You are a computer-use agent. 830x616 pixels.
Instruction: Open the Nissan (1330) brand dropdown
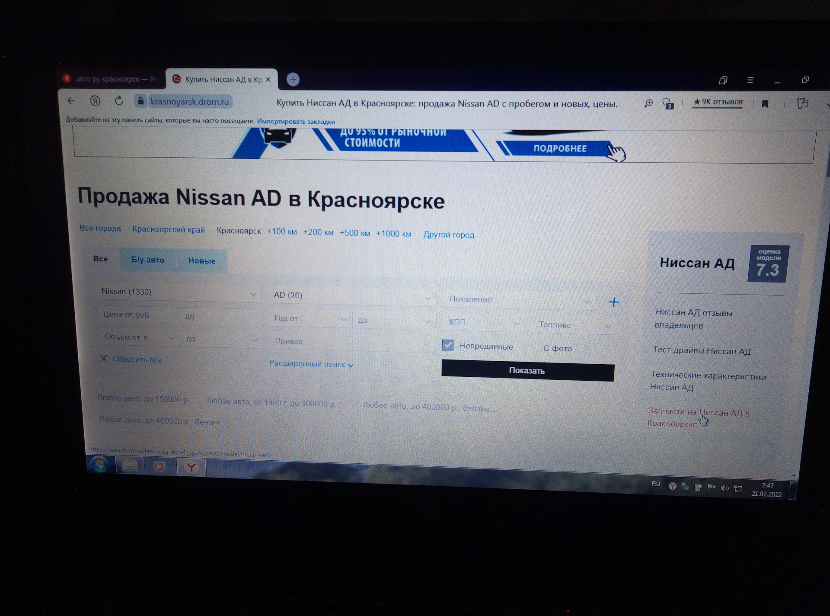[179, 292]
